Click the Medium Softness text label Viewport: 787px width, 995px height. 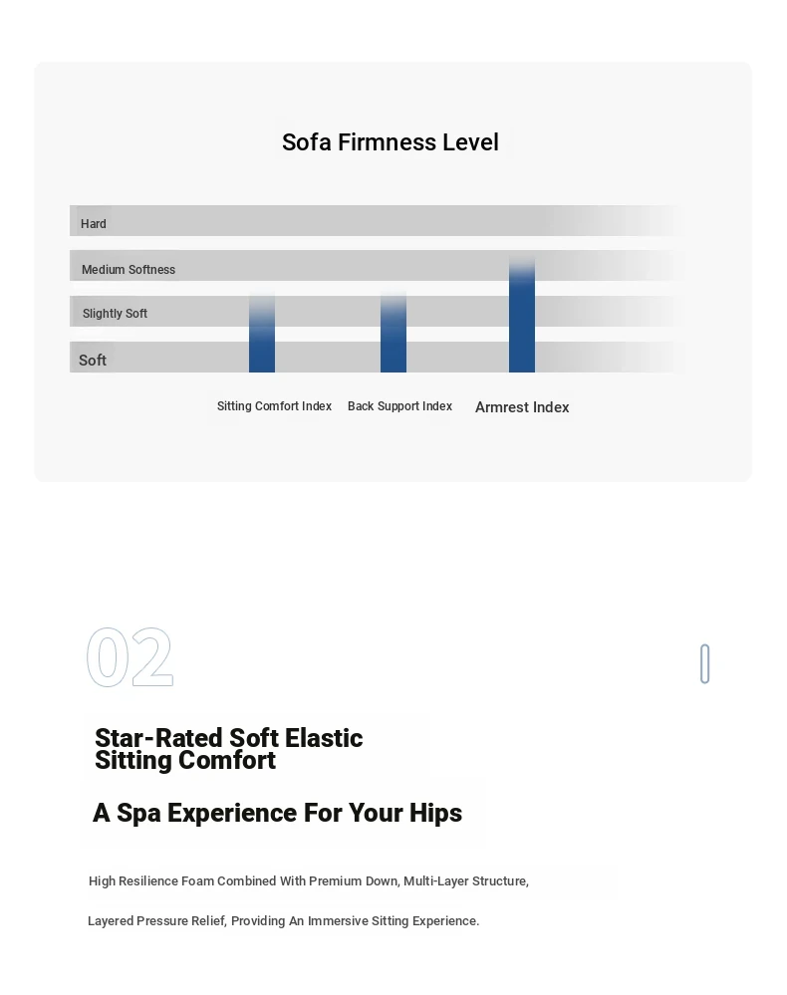[129, 270]
